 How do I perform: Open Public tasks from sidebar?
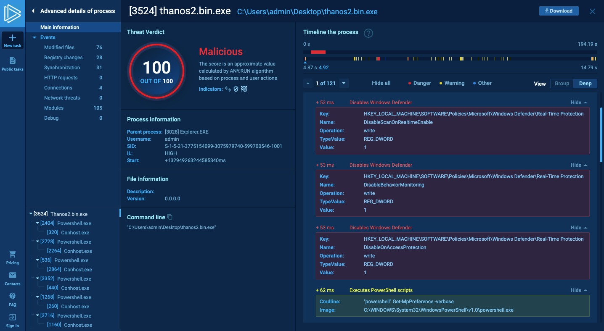pyautogui.click(x=13, y=64)
